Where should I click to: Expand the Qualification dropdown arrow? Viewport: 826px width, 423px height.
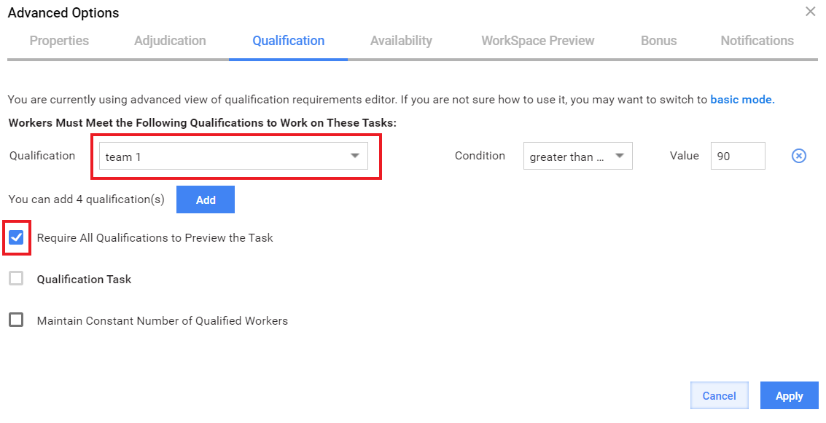tap(355, 156)
